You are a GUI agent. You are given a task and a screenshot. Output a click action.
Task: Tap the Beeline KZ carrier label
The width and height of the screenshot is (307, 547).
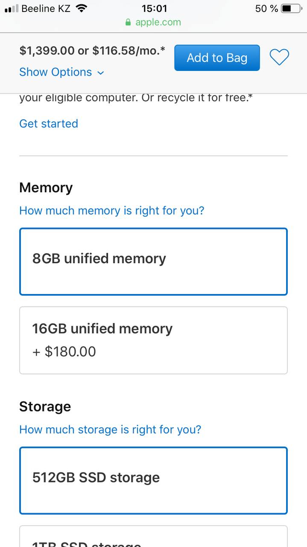46,8
